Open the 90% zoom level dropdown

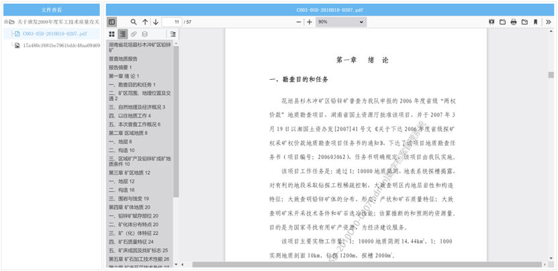pos(341,22)
